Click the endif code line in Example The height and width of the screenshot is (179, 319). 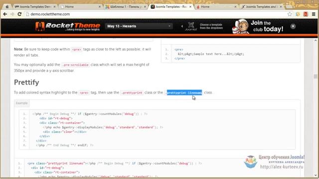tap(65, 145)
